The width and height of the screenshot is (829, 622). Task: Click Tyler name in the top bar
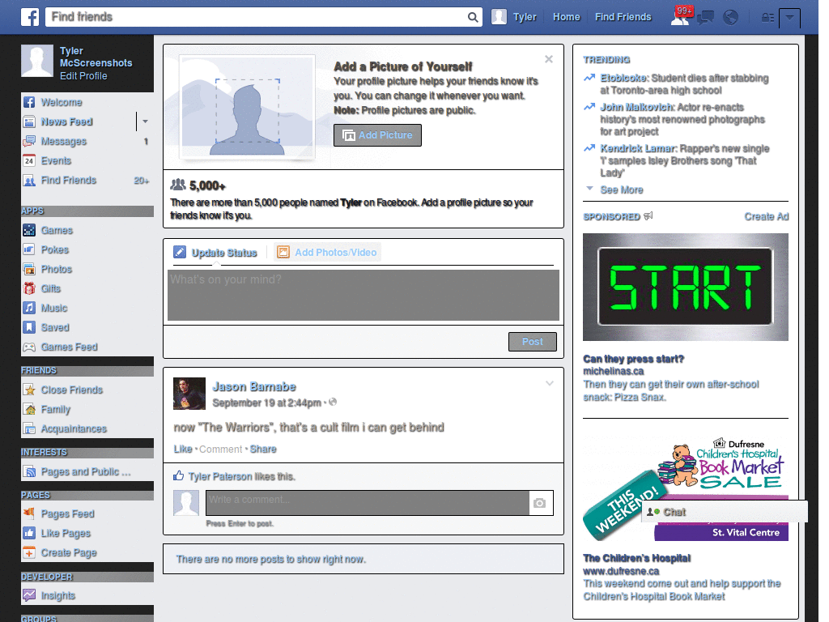pyautogui.click(x=525, y=17)
